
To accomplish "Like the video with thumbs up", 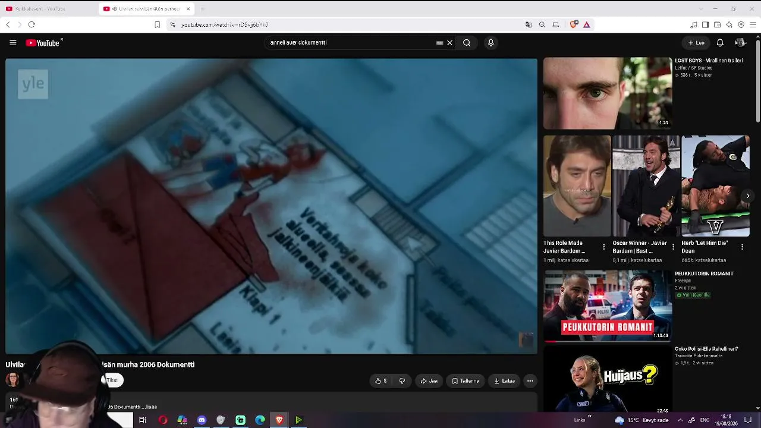I will click(381, 381).
